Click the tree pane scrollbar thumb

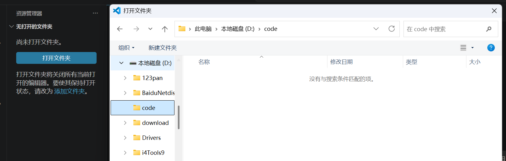[179, 117]
